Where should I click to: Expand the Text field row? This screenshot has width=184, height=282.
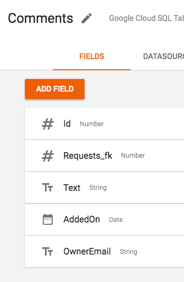click(104, 188)
